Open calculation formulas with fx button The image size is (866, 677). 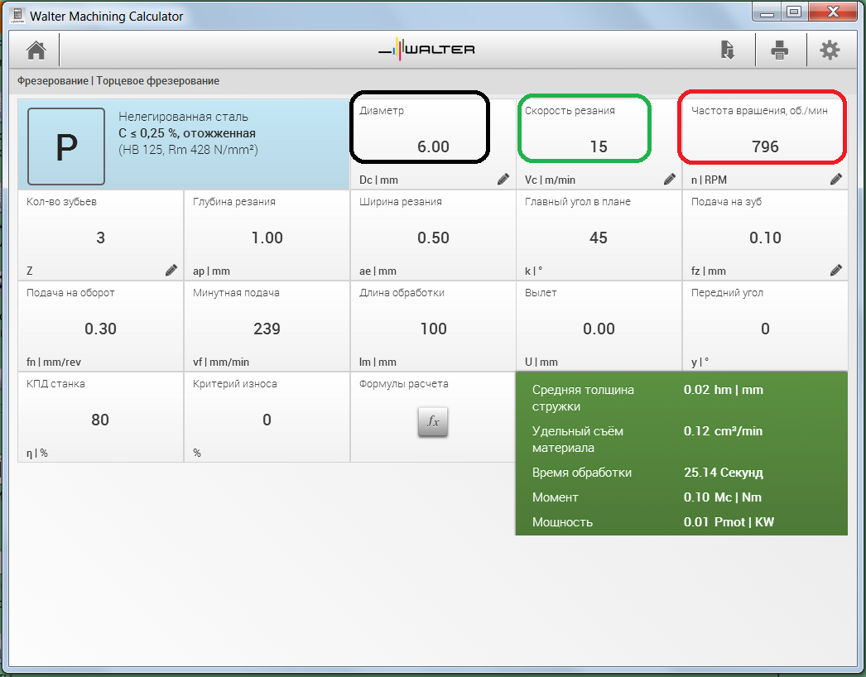(x=433, y=422)
